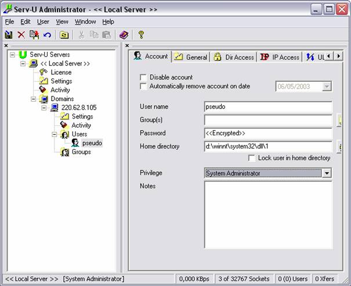Click '0 Xfers' status text
The image size is (351, 286).
324,279
